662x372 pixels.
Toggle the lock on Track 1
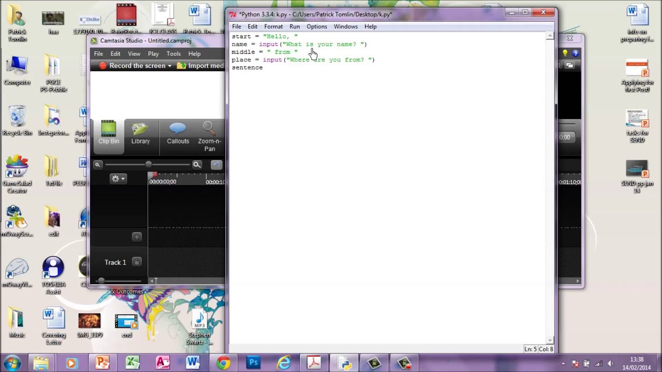[x=137, y=262]
